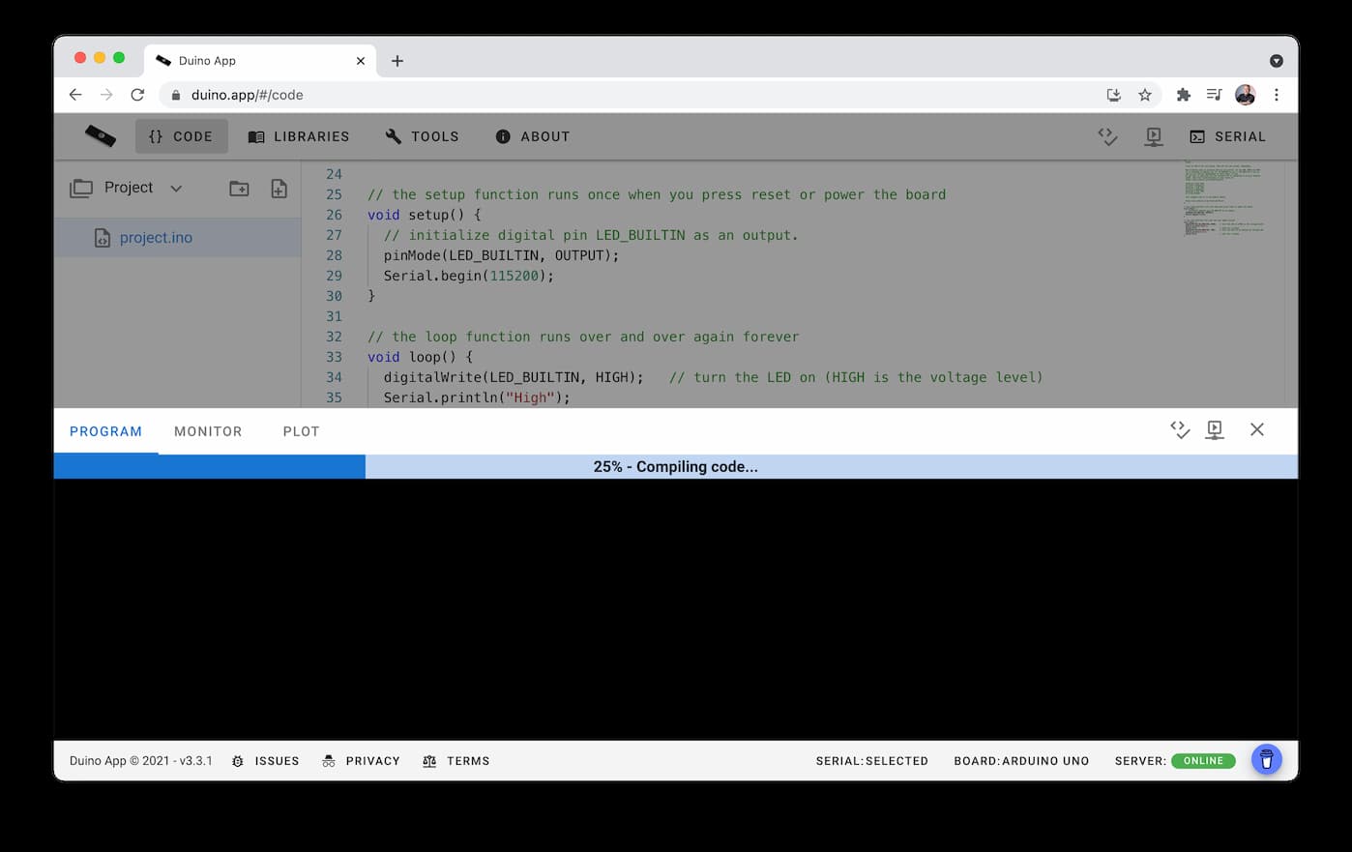Open the Chrome three-dot menu
The height and width of the screenshot is (852, 1352).
click(x=1276, y=95)
